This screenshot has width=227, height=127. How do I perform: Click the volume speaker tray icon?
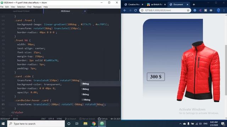coord(200,124)
